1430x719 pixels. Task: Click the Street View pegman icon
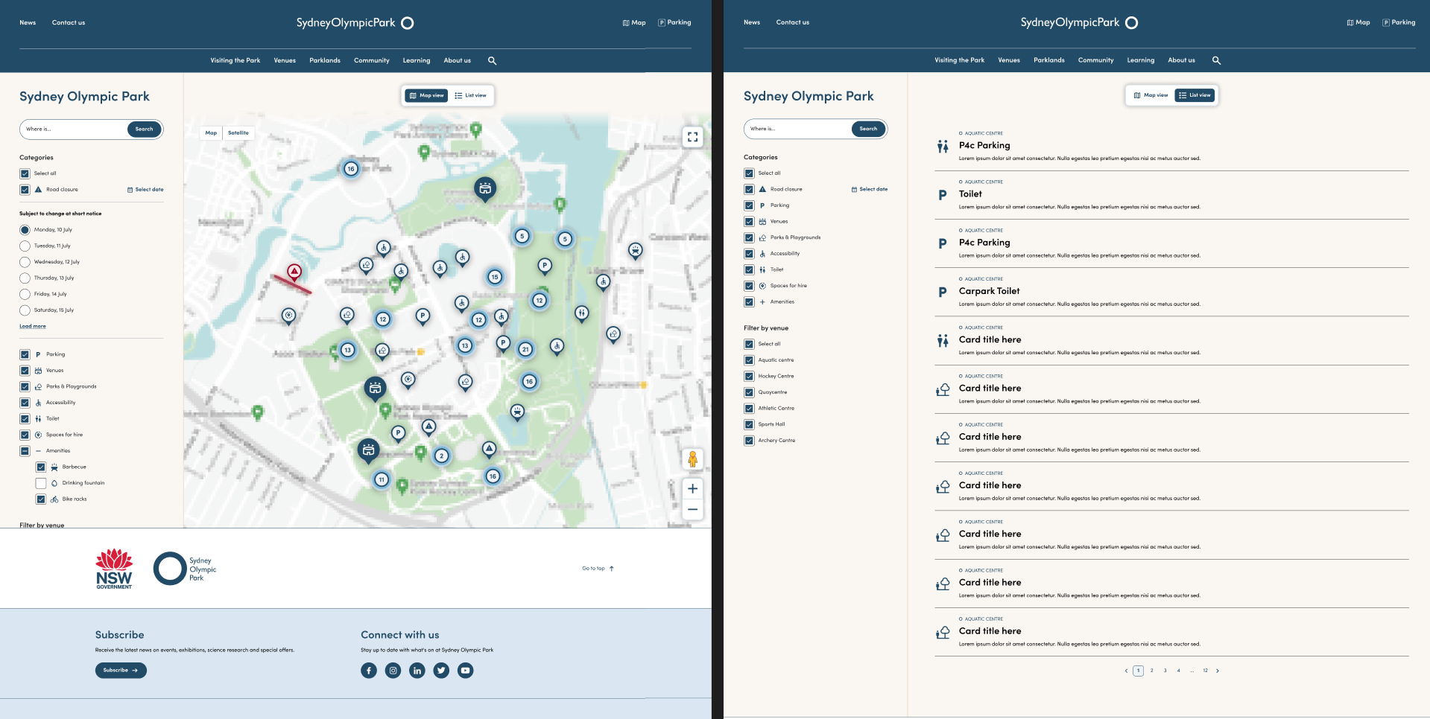[692, 459]
